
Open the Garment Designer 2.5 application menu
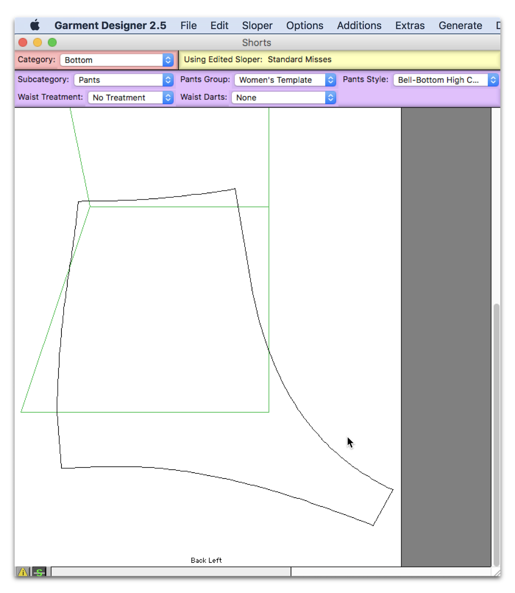pyautogui.click(x=110, y=25)
